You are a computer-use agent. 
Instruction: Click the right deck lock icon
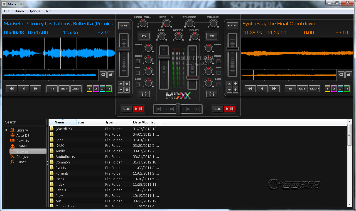click(348, 75)
